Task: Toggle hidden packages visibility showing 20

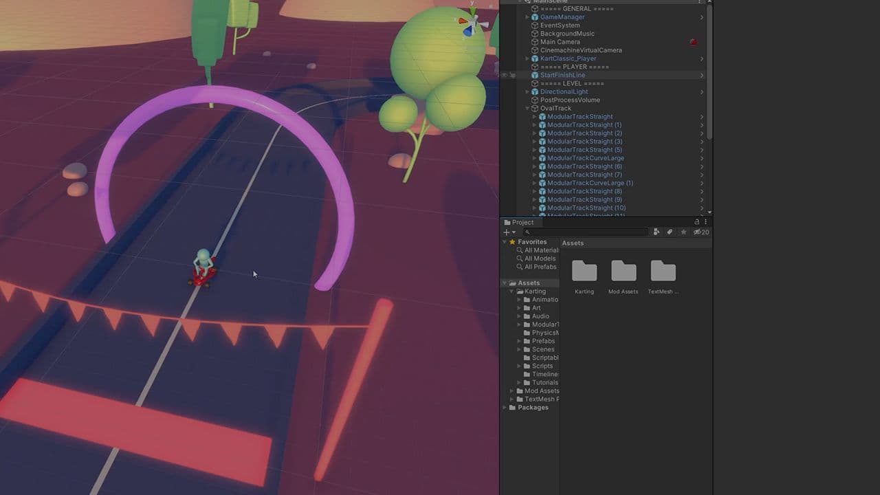Action: point(701,232)
